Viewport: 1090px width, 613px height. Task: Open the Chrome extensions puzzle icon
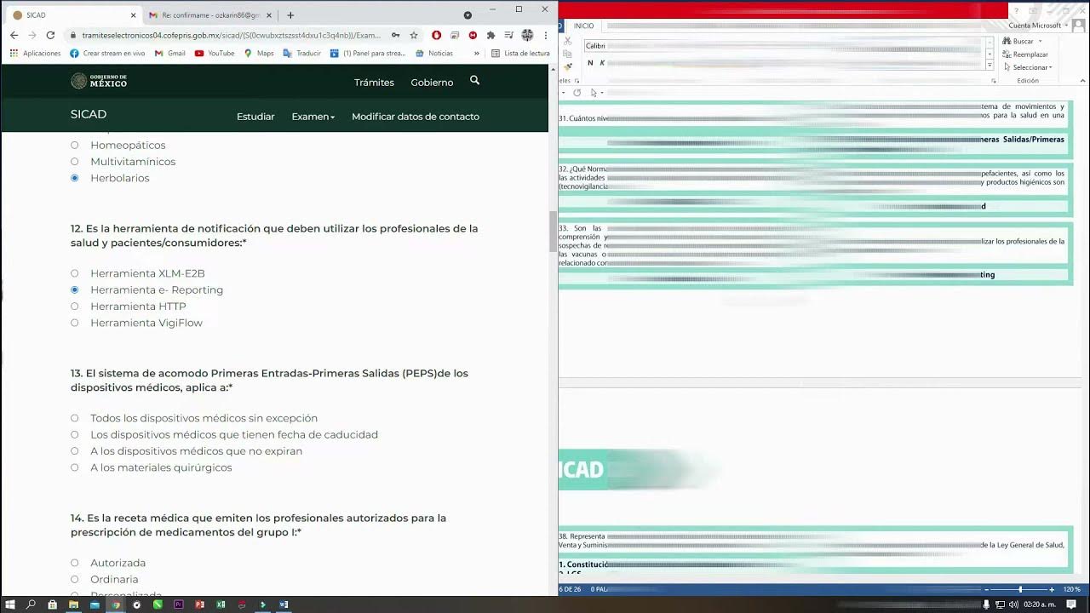click(x=490, y=35)
